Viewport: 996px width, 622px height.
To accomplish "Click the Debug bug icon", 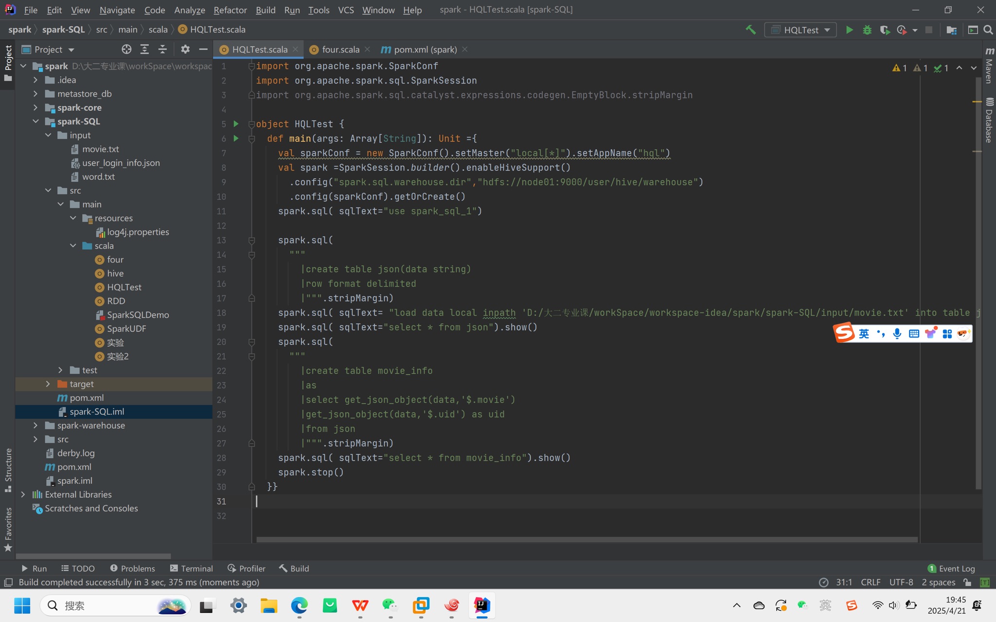I will tap(867, 30).
